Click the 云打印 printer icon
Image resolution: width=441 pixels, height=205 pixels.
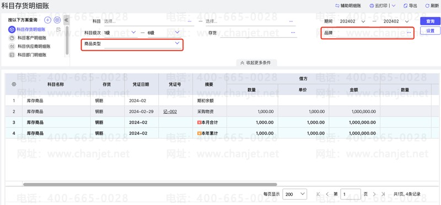click(372, 5)
